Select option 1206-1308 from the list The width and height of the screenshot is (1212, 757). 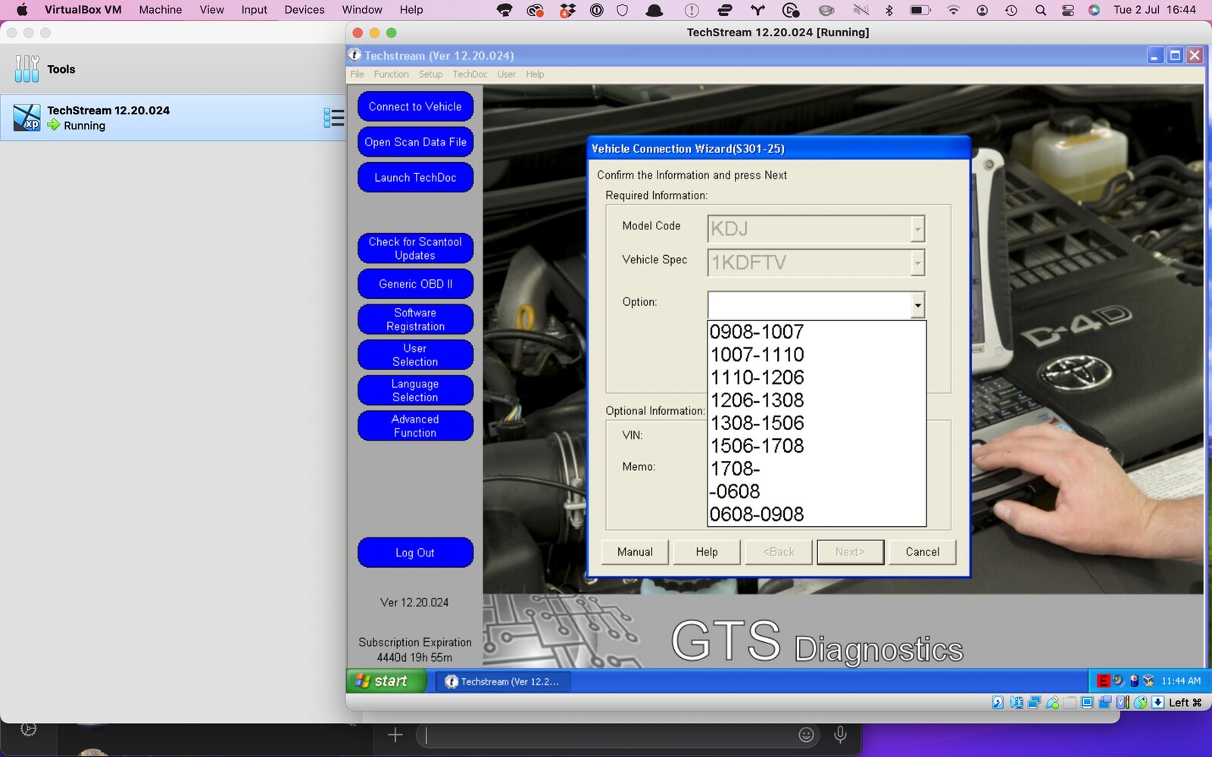click(816, 400)
